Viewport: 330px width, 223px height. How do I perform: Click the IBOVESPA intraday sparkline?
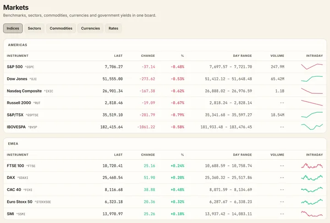(312, 127)
